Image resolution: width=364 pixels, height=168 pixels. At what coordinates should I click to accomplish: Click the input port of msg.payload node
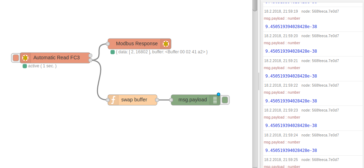171,100
